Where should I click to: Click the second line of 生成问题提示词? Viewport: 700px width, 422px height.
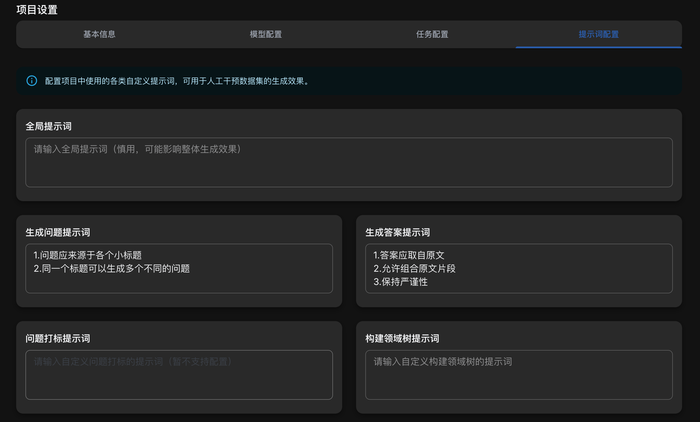pos(112,269)
